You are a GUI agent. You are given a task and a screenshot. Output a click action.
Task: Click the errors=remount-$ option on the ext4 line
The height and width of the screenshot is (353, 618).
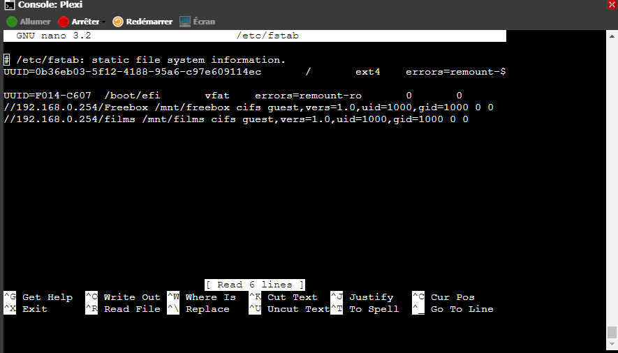[455, 72]
